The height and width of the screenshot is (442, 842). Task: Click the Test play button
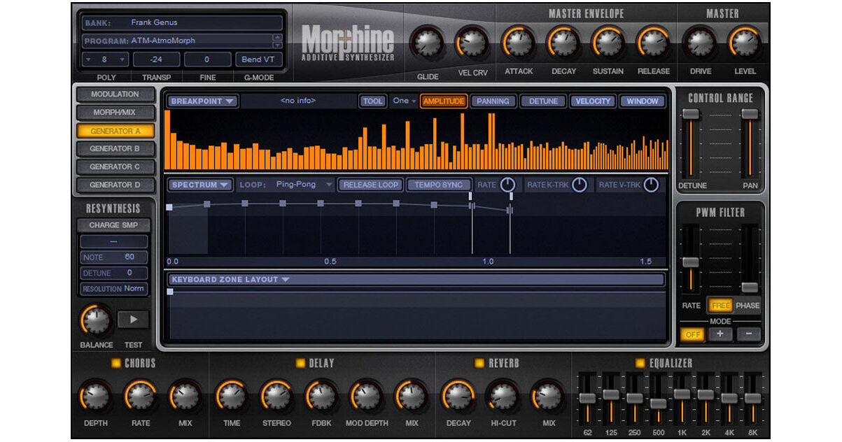pos(134,320)
